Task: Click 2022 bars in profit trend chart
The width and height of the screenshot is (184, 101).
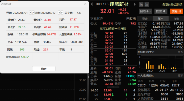Action: pos(150,65)
